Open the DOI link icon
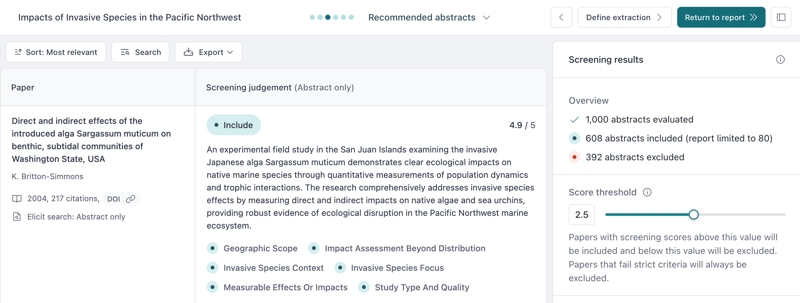This screenshot has height=303, width=800. coord(131,199)
